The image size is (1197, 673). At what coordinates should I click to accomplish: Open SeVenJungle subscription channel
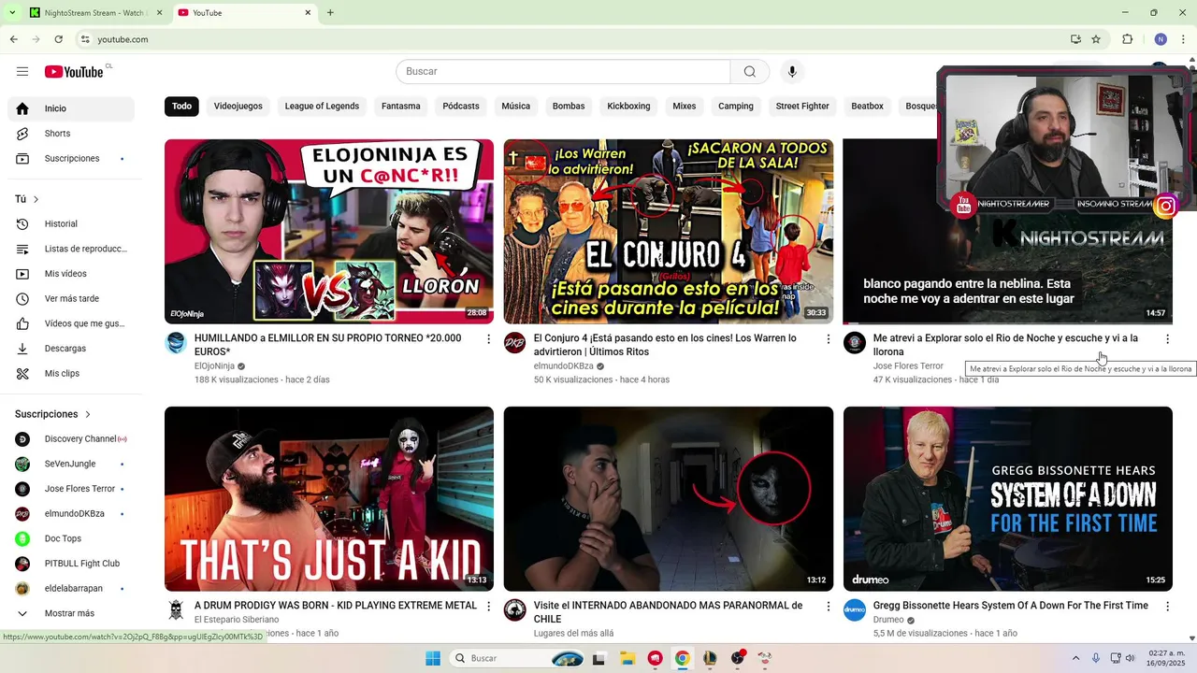coord(71,465)
